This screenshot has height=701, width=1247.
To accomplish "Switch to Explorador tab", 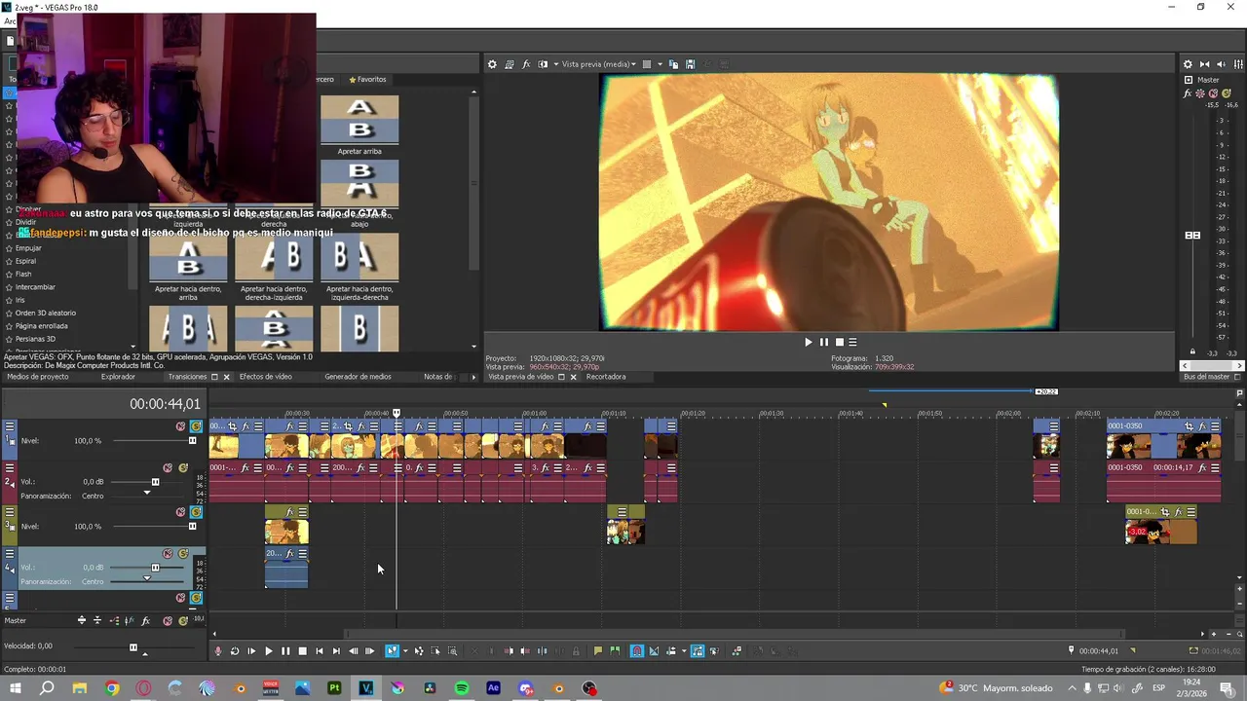I will pos(118,377).
